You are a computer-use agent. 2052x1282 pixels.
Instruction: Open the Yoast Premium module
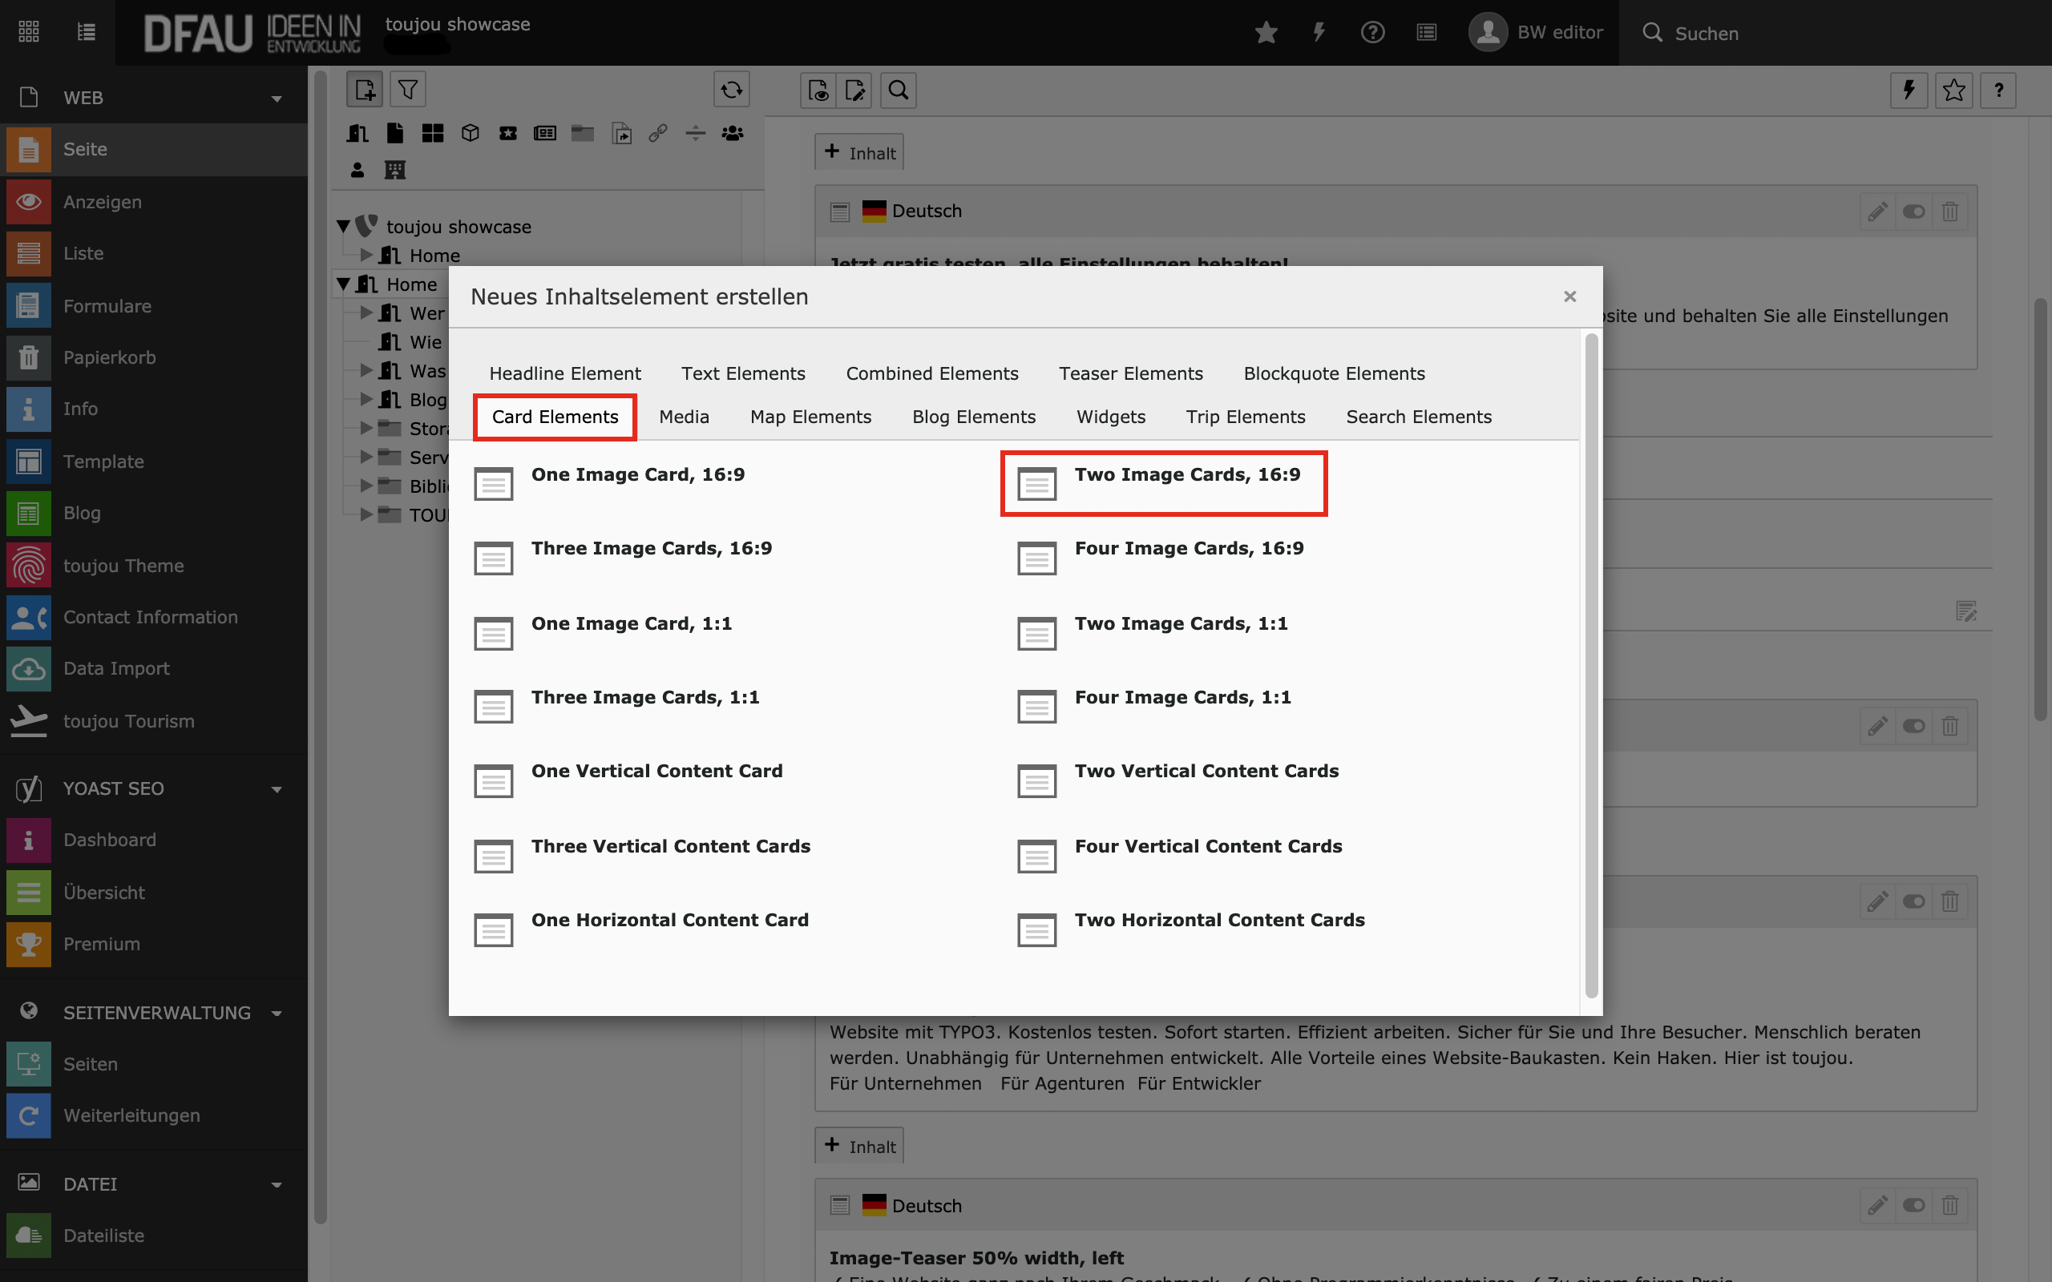(153, 944)
